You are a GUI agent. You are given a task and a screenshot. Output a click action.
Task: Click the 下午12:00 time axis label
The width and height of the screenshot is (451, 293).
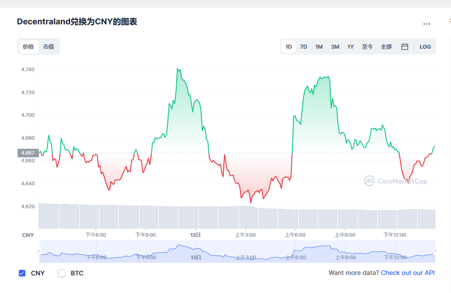point(395,235)
